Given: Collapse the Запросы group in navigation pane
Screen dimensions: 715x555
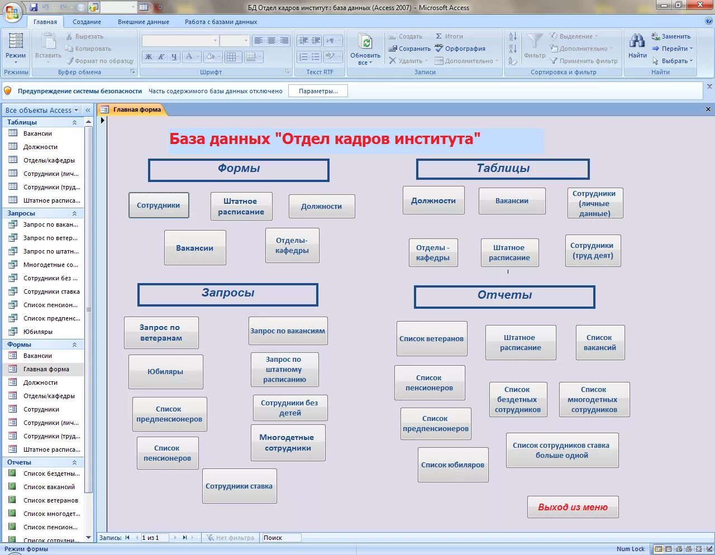Looking at the screenshot, I should click(74, 213).
